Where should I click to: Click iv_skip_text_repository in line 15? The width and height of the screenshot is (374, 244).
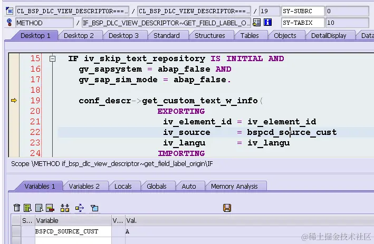(x=145, y=58)
